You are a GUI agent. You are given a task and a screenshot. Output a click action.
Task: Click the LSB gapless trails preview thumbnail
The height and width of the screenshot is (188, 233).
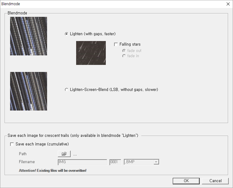(x=28, y=91)
